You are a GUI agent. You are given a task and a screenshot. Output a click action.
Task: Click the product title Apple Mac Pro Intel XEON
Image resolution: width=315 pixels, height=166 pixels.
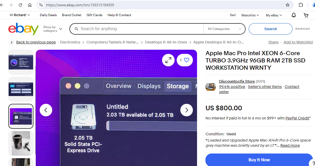pos(255,60)
